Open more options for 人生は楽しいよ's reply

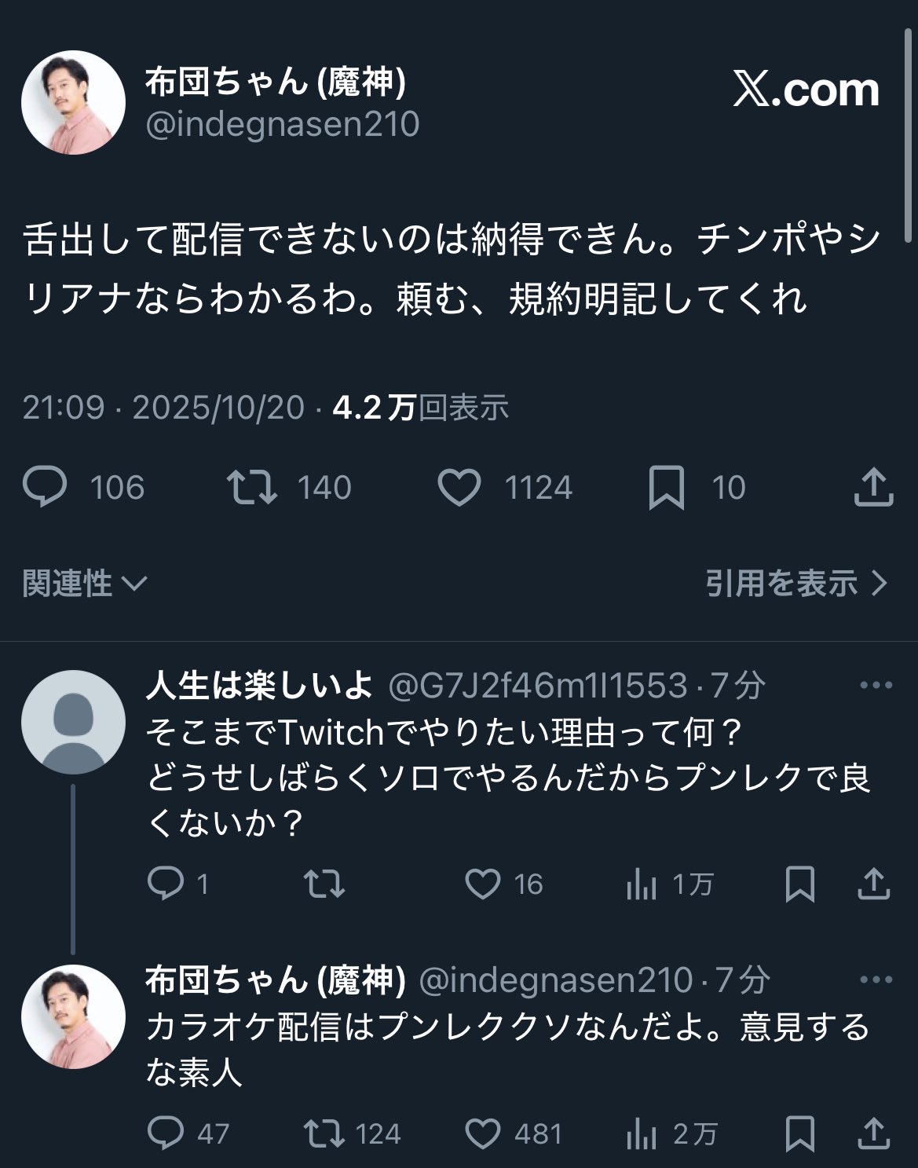point(876,686)
